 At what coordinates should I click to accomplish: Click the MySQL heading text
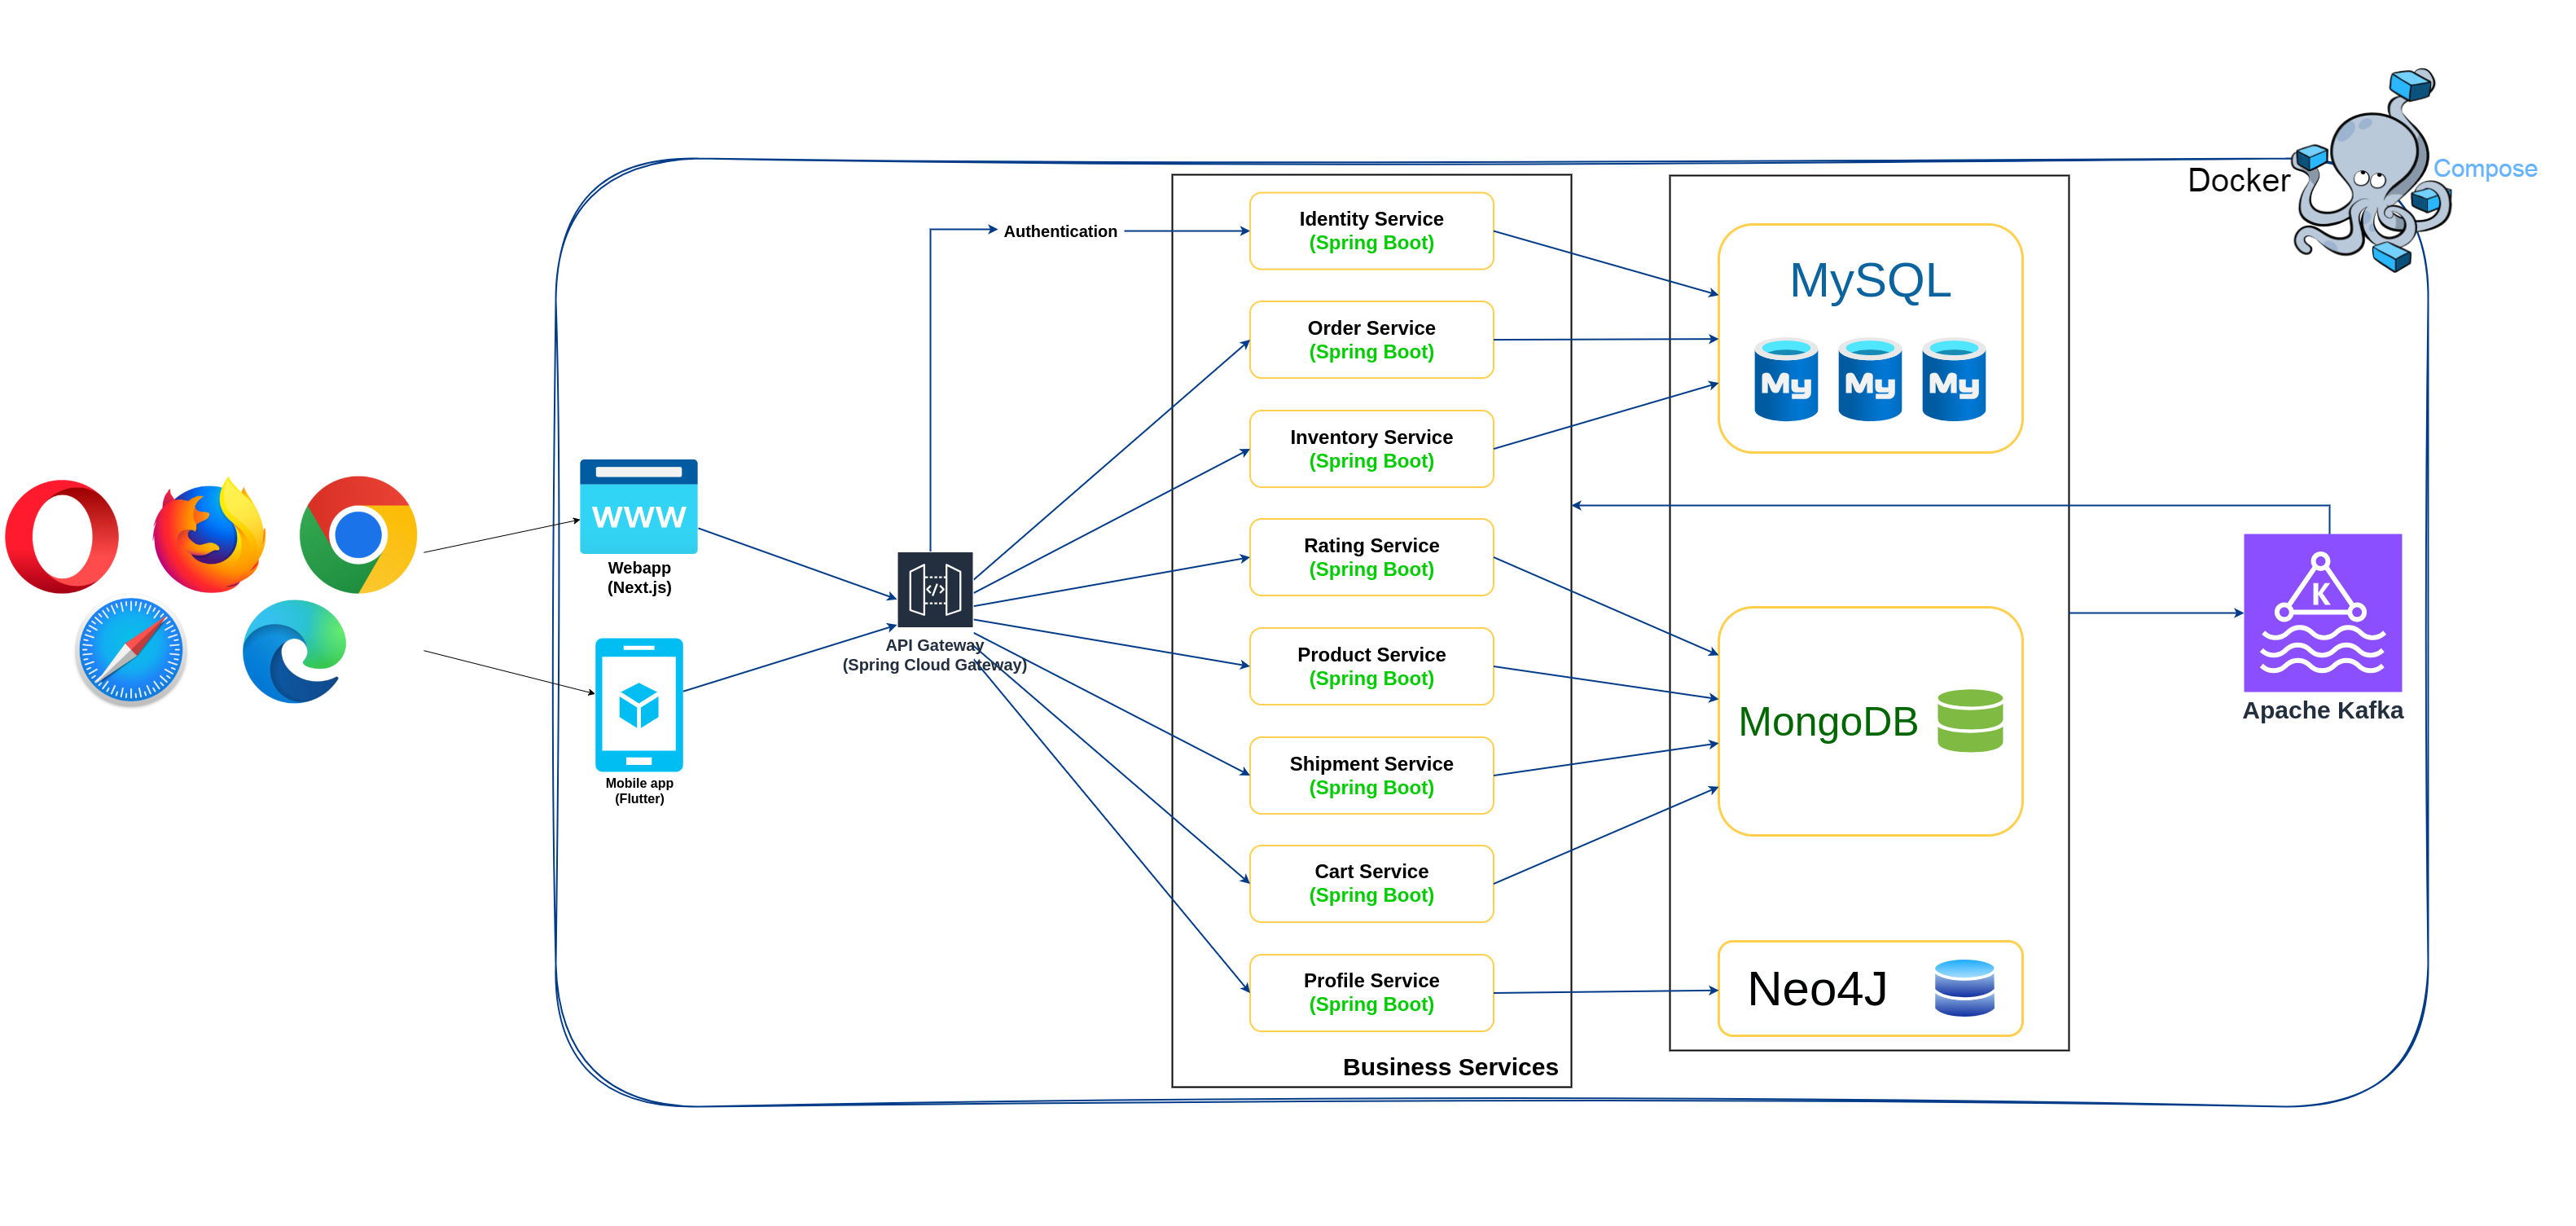tap(1869, 280)
